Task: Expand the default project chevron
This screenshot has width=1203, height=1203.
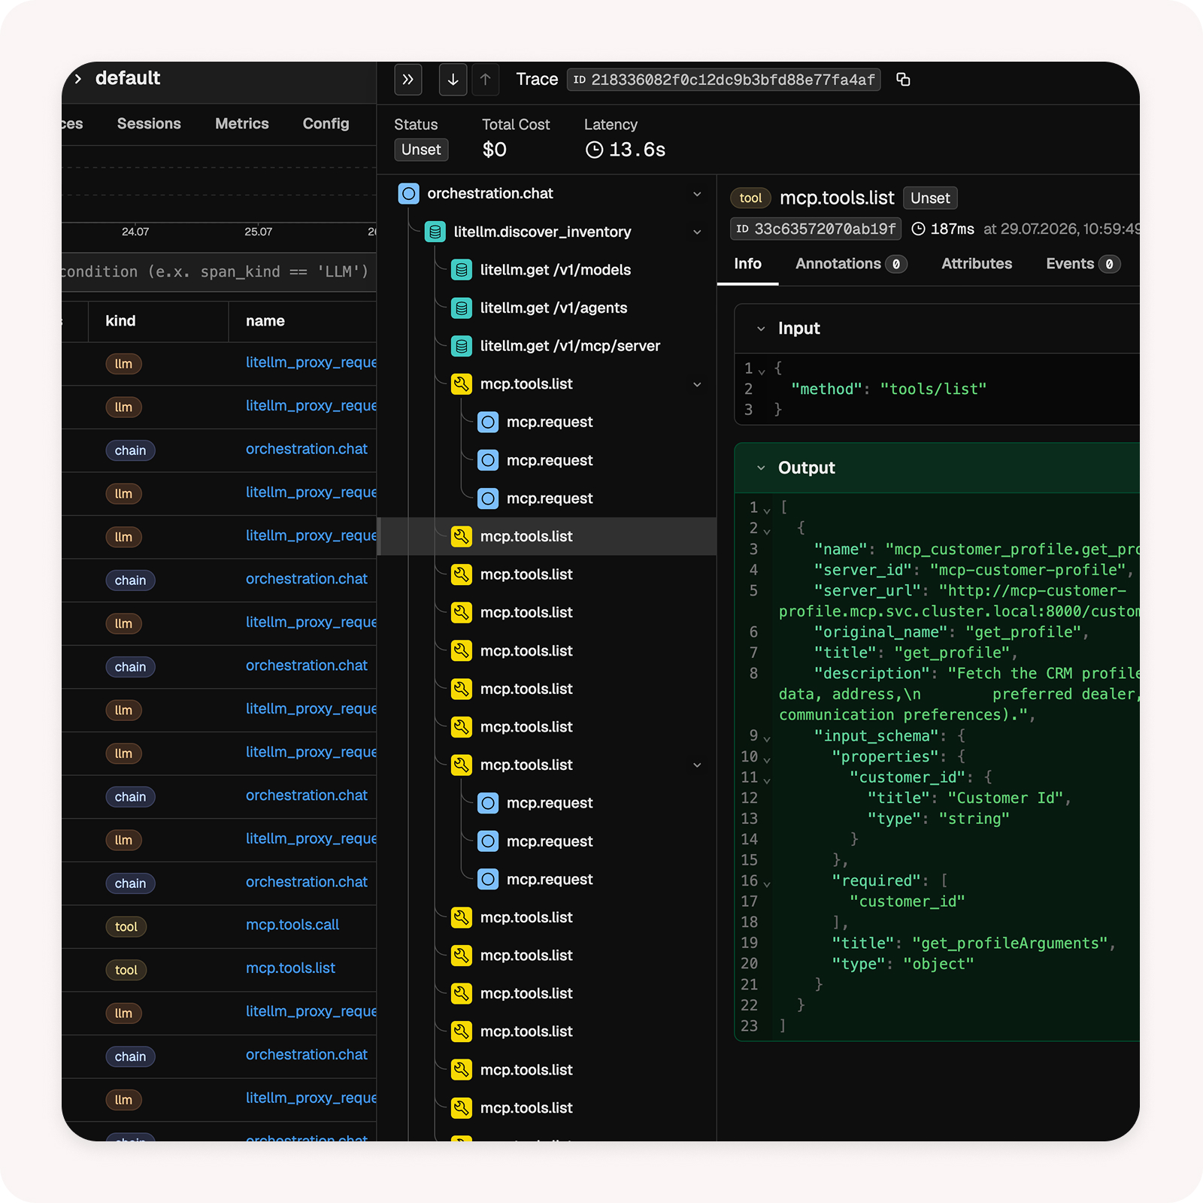Action: click(77, 79)
